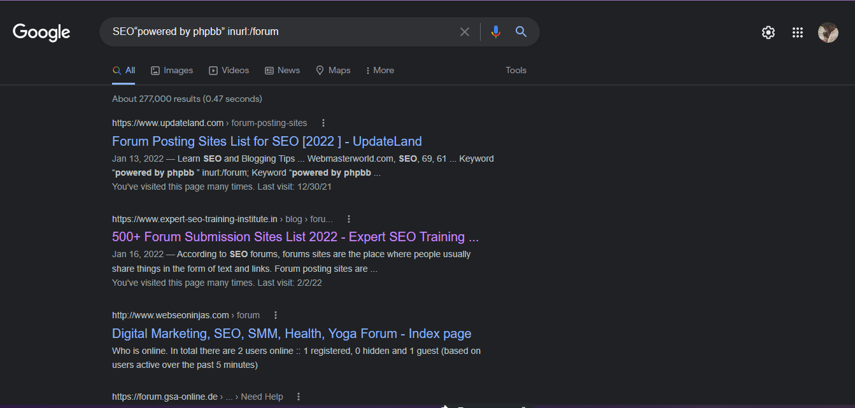The height and width of the screenshot is (408, 855).
Task: Open options menu for webseoninjas.com result
Action: [276, 315]
